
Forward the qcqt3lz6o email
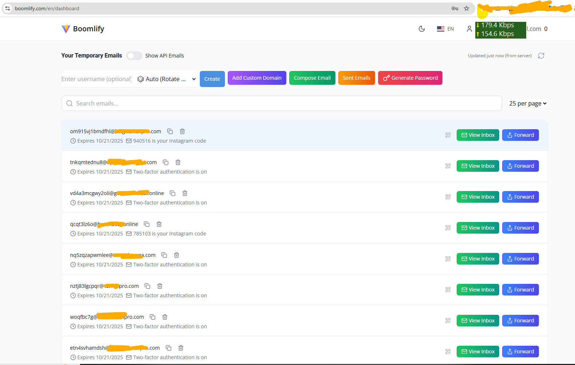pos(520,228)
